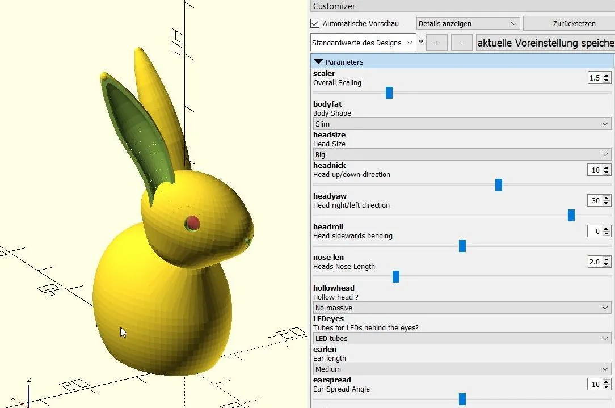This screenshot has width=615, height=408.
Task: Open the headsize Big dropdown
Action: pyautogui.click(x=462, y=154)
